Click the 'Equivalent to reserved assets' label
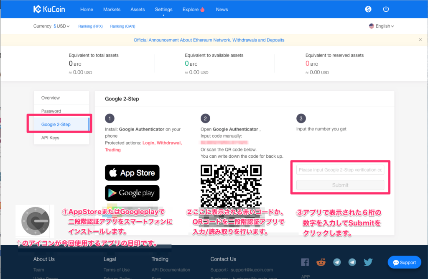The width and height of the screenshot is (428, 279). [334, 55]
